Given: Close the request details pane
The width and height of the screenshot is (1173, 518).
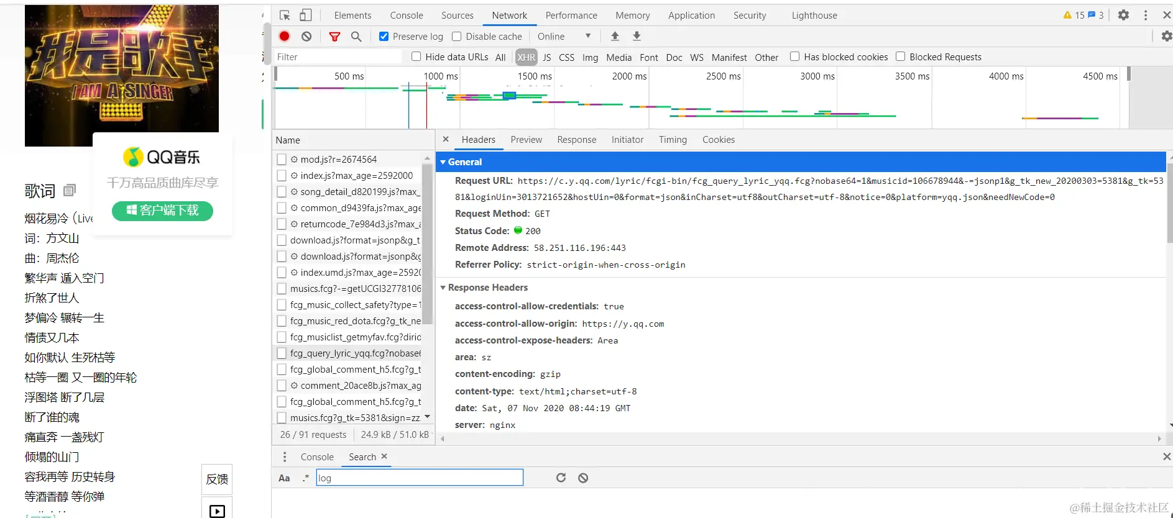Looking at the screenshot, I should coord(446,139).
